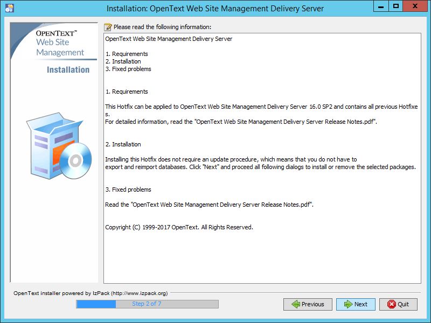Click the line beginning 'Read the "OpenText Web Site'
This screenshot has height=323, width=431.
click(x=210, y=205)
